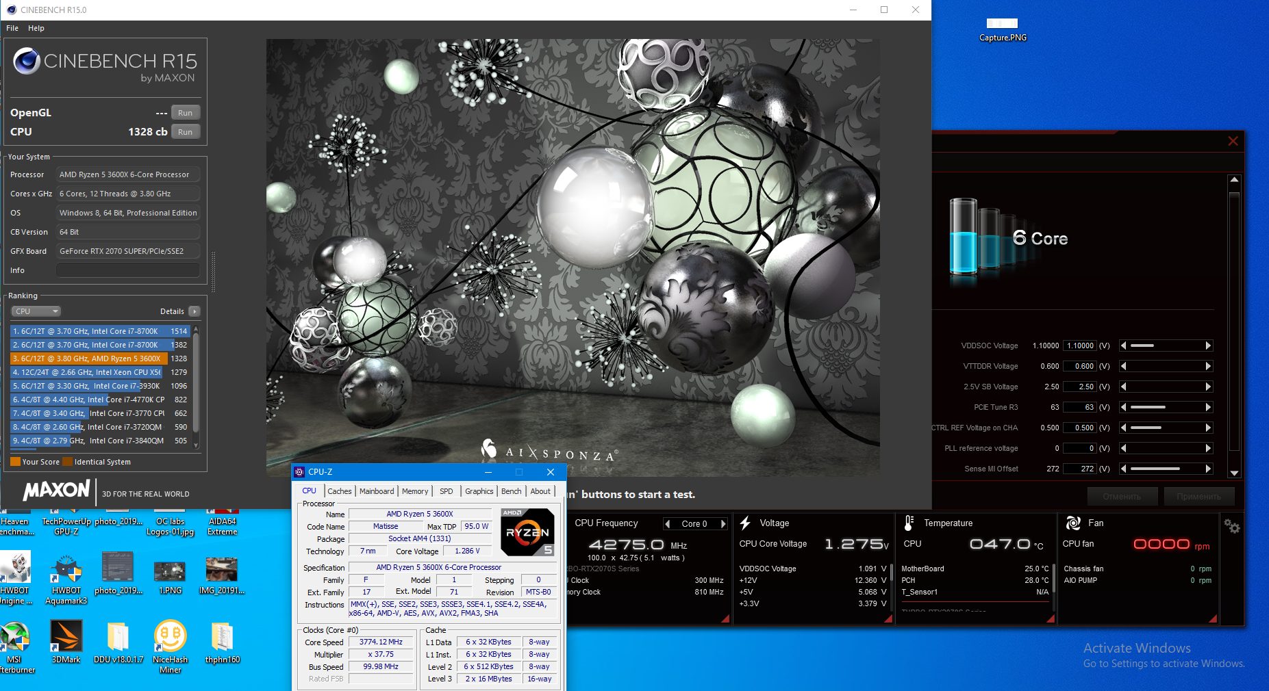Click the VDDSOC Voltage 1.10000 input box
Viewport: 1269px width, 691px height.
(x=1080, y=345)
